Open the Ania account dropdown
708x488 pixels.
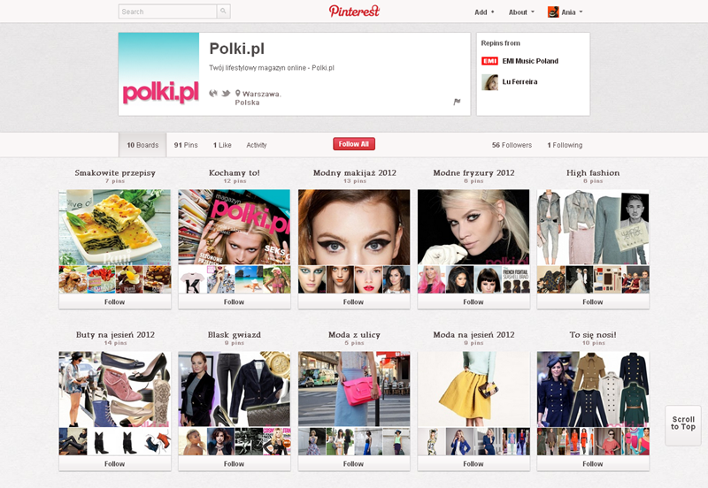tap(566, 12)
